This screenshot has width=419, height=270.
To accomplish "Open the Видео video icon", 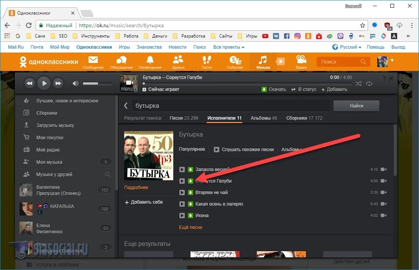I will 301,62.
